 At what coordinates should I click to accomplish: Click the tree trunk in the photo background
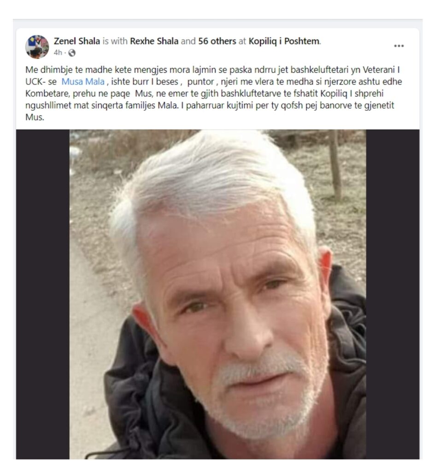(x=335, y=165)
